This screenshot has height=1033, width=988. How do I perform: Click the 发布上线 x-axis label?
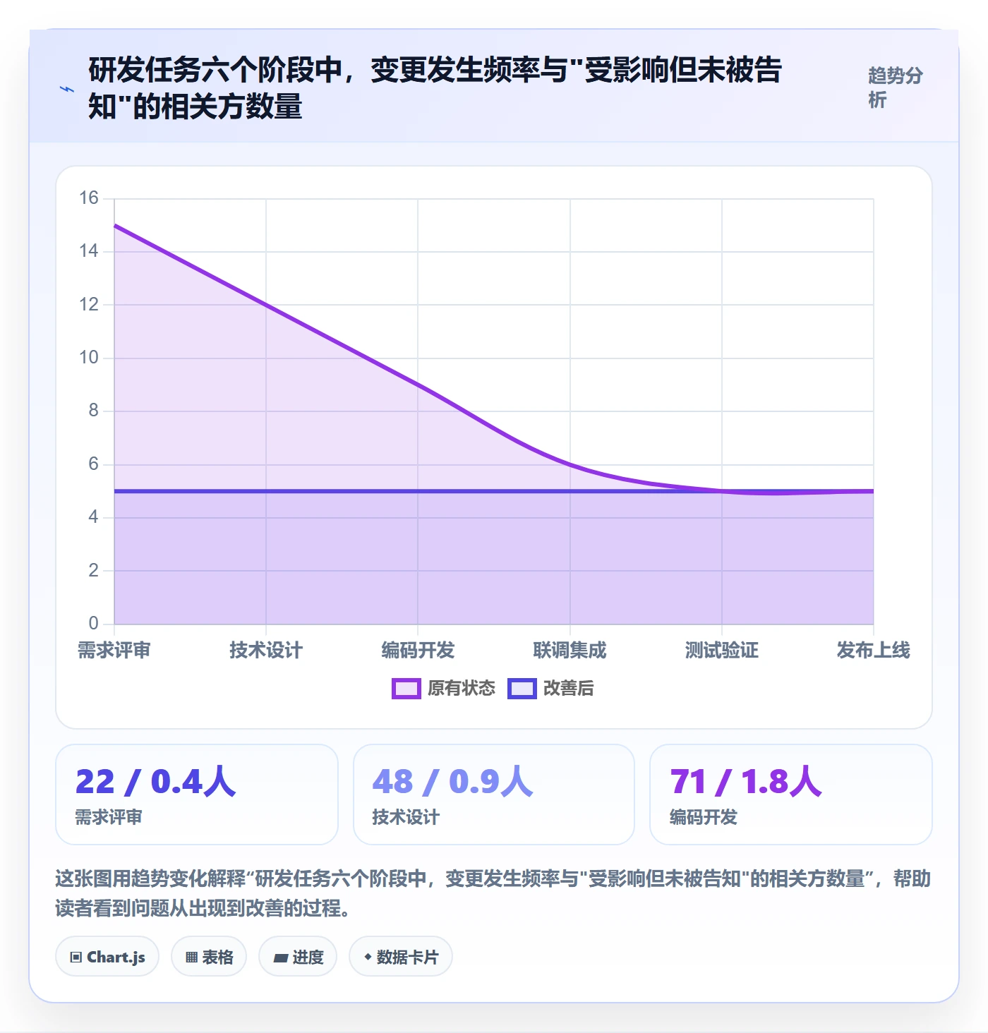(x=874, y=651)
